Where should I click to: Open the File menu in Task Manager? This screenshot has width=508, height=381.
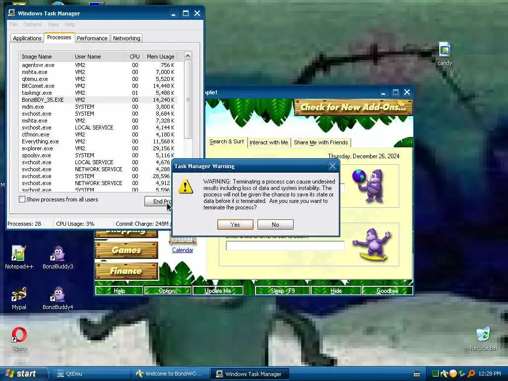pos(13,24)
